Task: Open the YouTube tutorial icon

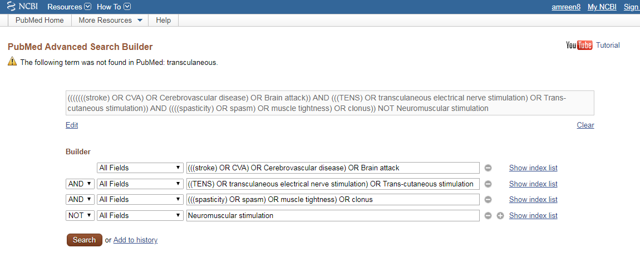Action: tap(579, 45)
